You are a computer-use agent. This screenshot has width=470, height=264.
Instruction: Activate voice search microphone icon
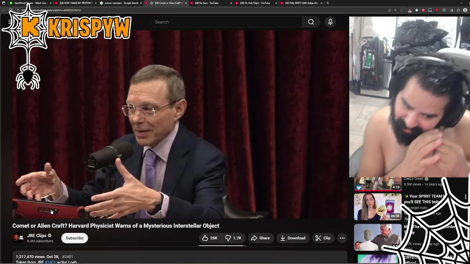(x=330, y=22)
